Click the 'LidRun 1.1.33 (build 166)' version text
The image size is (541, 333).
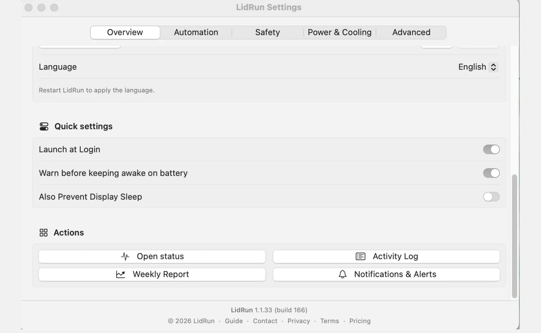click(269, 310)
